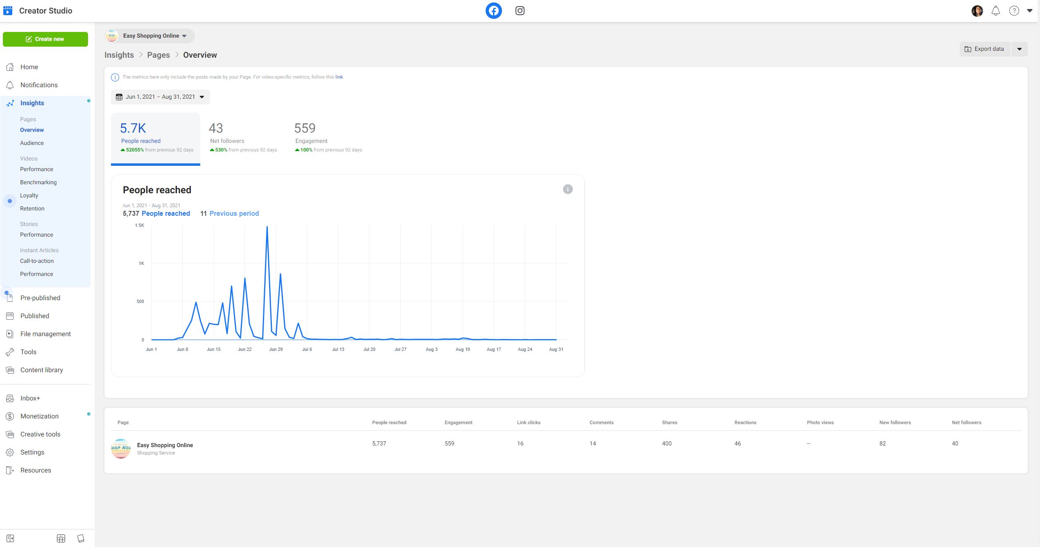Click the Content library icon
This screenshot has width=1040, height=547.
tap(10, 370)
